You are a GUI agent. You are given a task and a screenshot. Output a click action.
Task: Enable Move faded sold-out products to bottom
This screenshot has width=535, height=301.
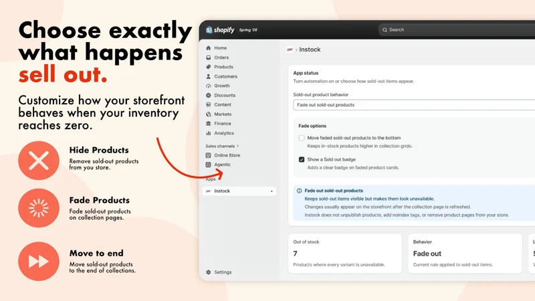point(302,138)
